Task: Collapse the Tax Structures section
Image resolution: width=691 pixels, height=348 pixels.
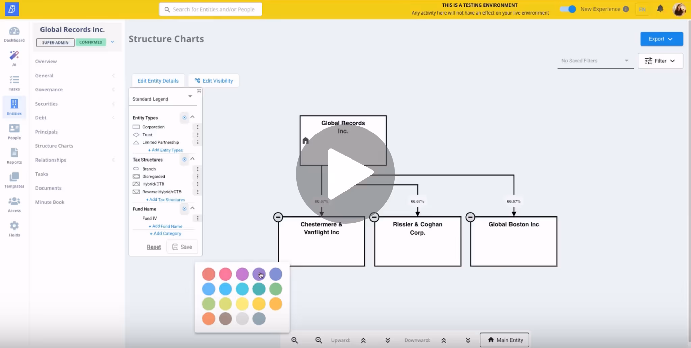Action: pyautogui.click(x=193, y=159)
